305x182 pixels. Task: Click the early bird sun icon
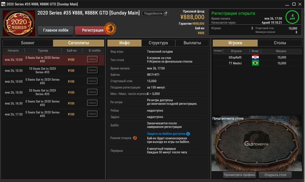[135, 138]
